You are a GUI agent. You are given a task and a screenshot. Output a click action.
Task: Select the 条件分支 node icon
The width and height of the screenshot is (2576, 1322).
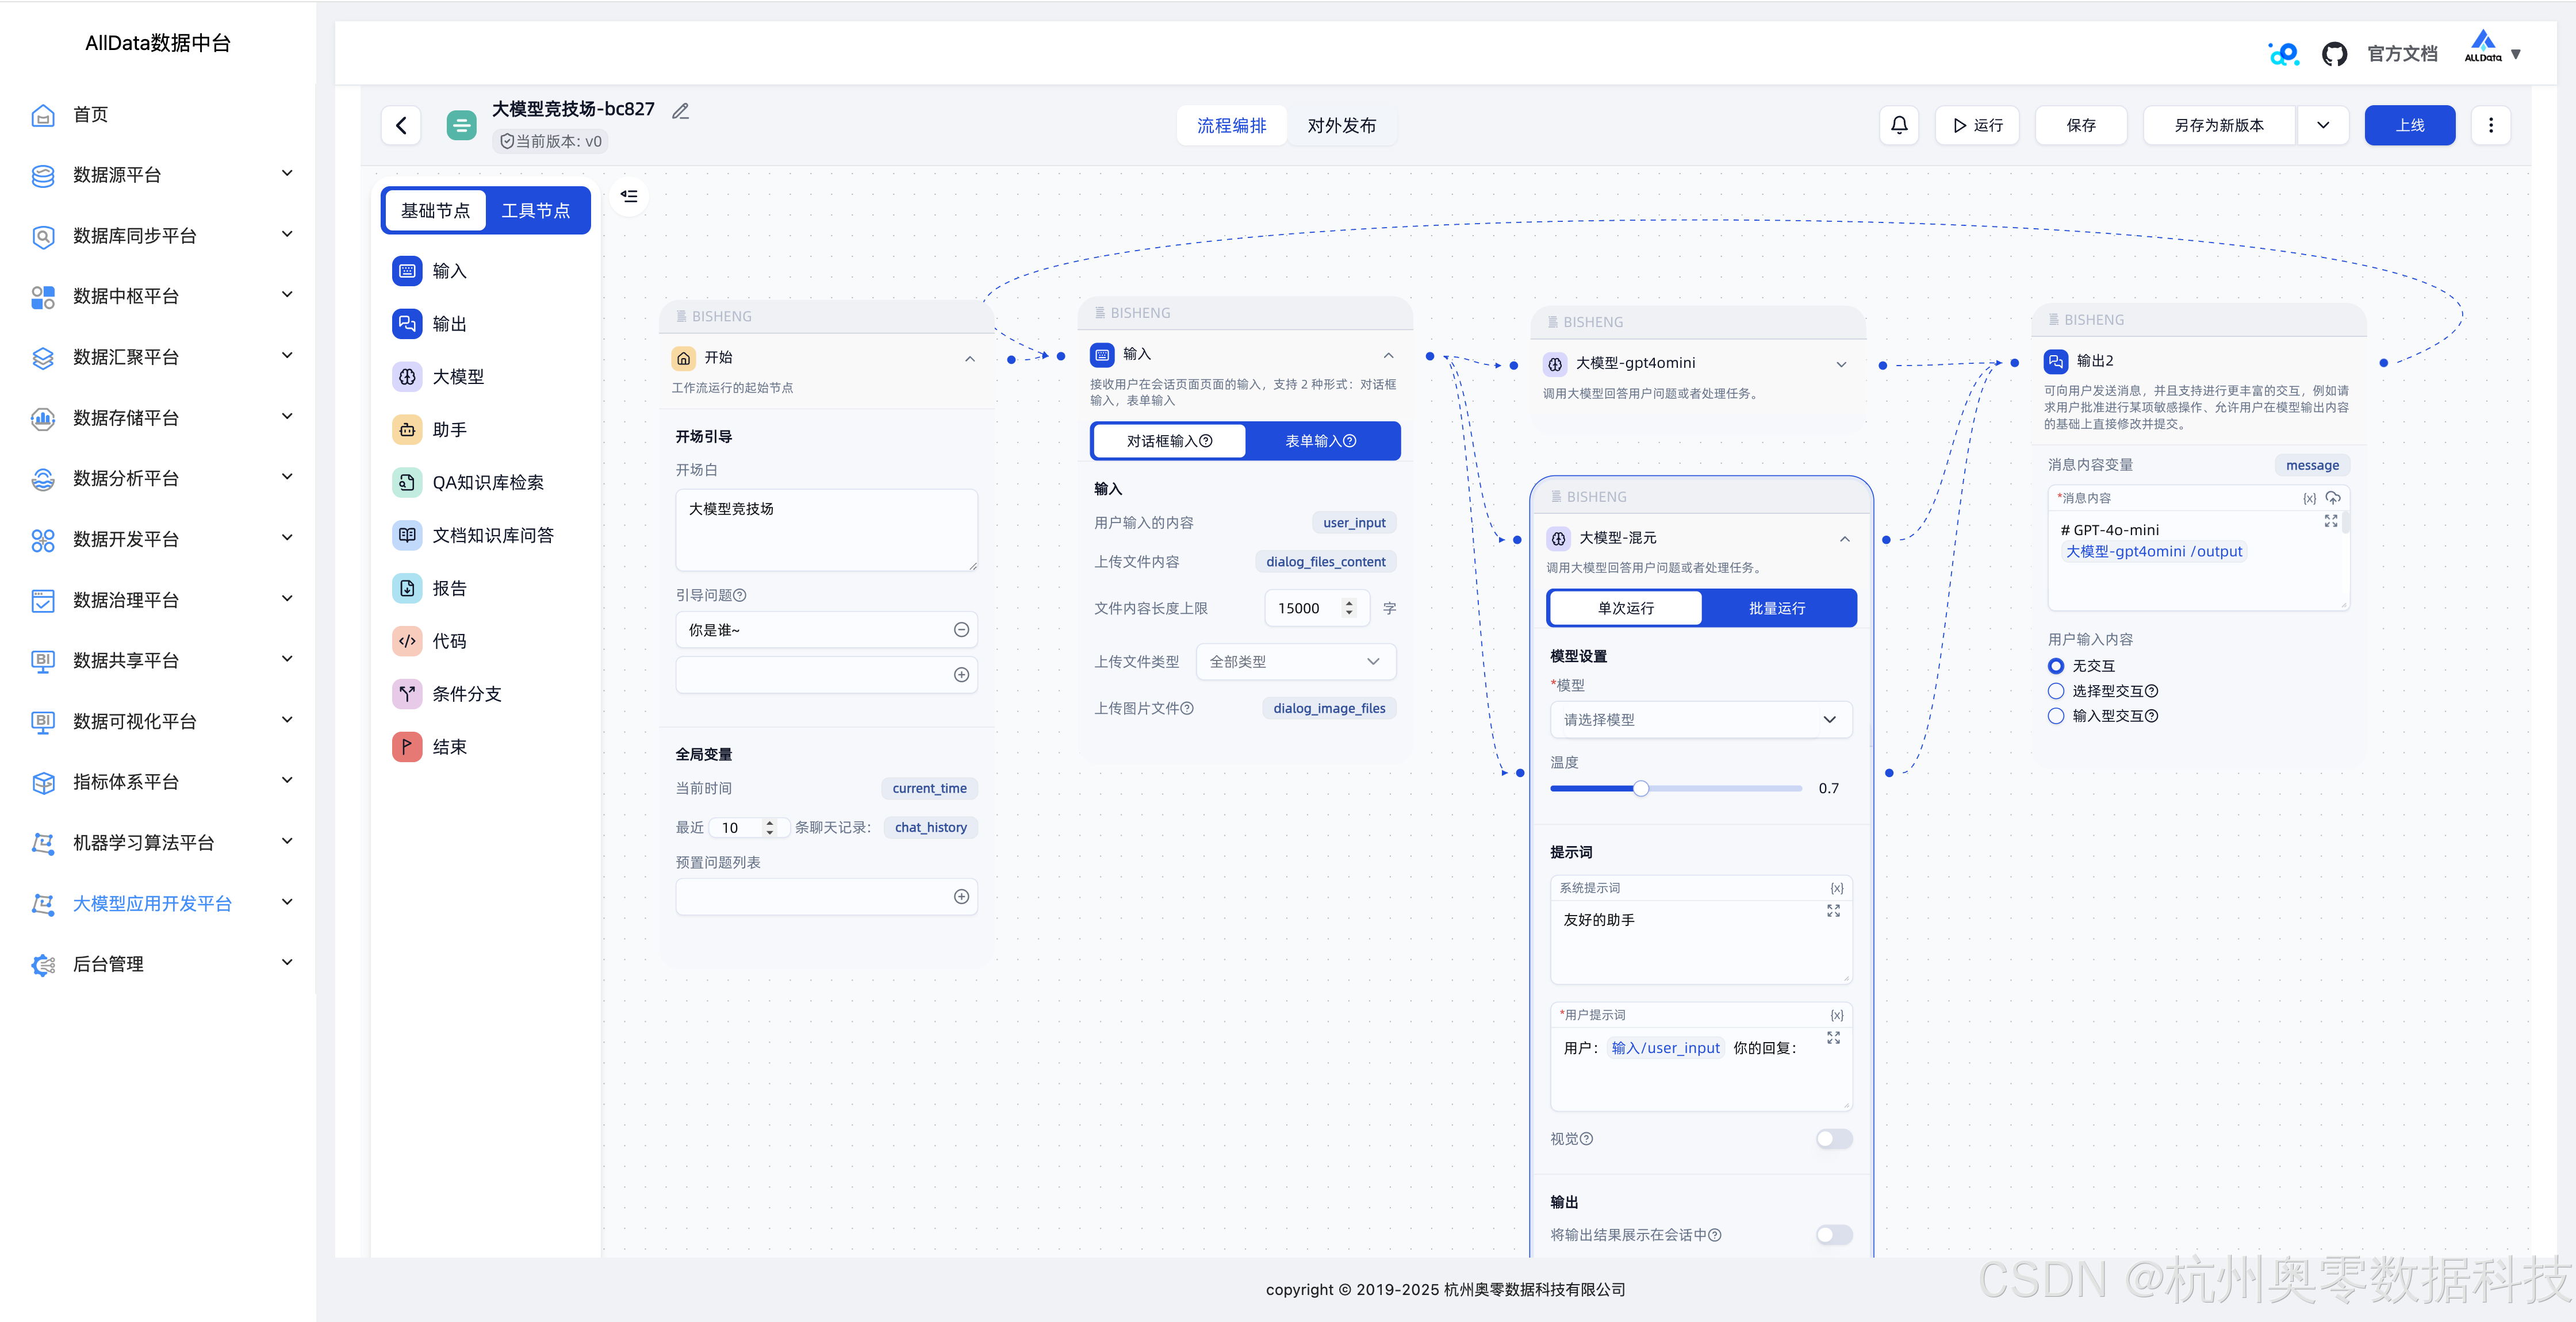tap(407, 694)
